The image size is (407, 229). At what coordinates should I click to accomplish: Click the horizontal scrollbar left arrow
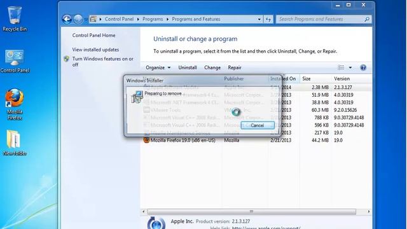(144, 212)
